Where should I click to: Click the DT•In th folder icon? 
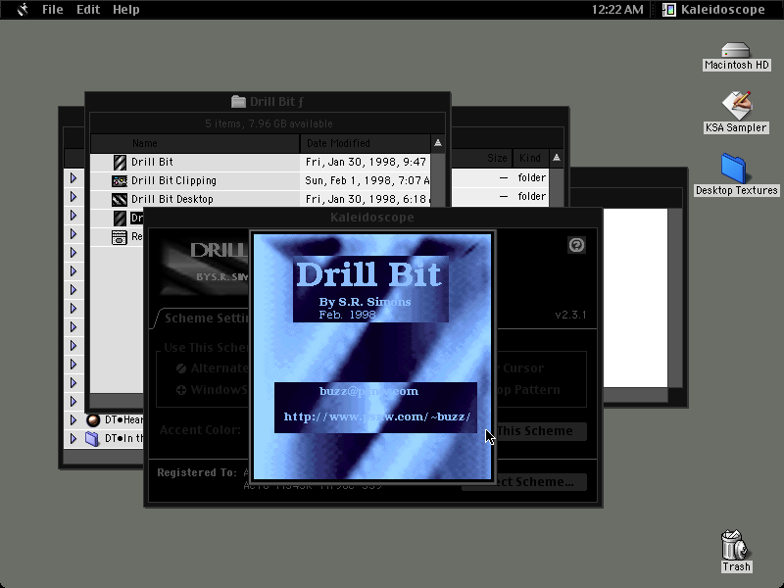point(92,438)
